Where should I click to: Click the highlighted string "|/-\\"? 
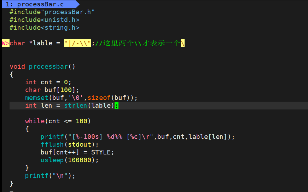(x=77, y=43)
